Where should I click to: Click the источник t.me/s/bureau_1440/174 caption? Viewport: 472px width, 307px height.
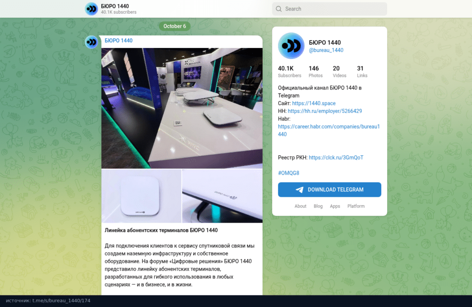(48, 301)
